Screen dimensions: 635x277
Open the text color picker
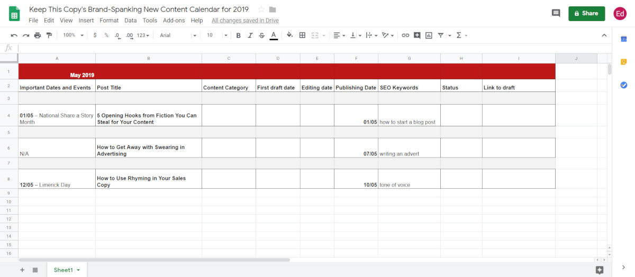[x=274, y=35]
